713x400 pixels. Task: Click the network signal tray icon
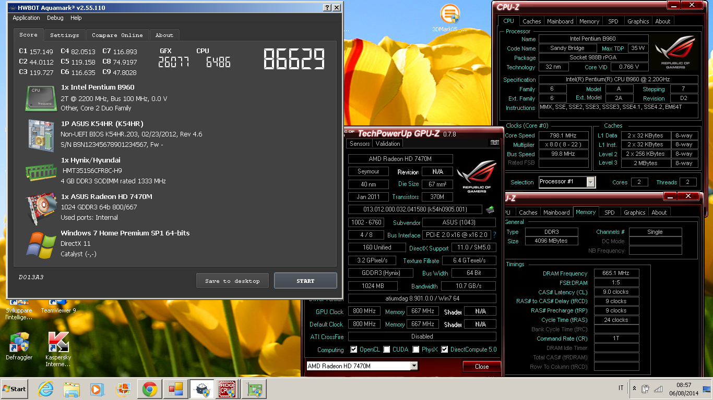pos(658,389)
